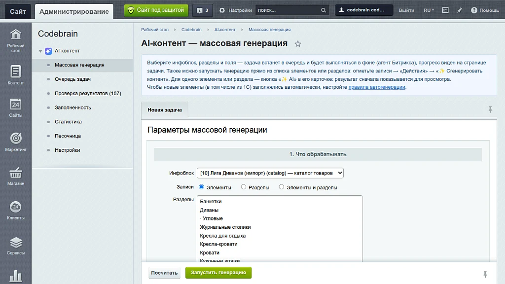Open the Клиенты section icon
The height and width of the screenshot is (284, 505).
(x=15, y=211)
